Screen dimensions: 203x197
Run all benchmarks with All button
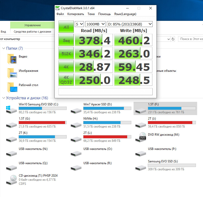(66, 27)
